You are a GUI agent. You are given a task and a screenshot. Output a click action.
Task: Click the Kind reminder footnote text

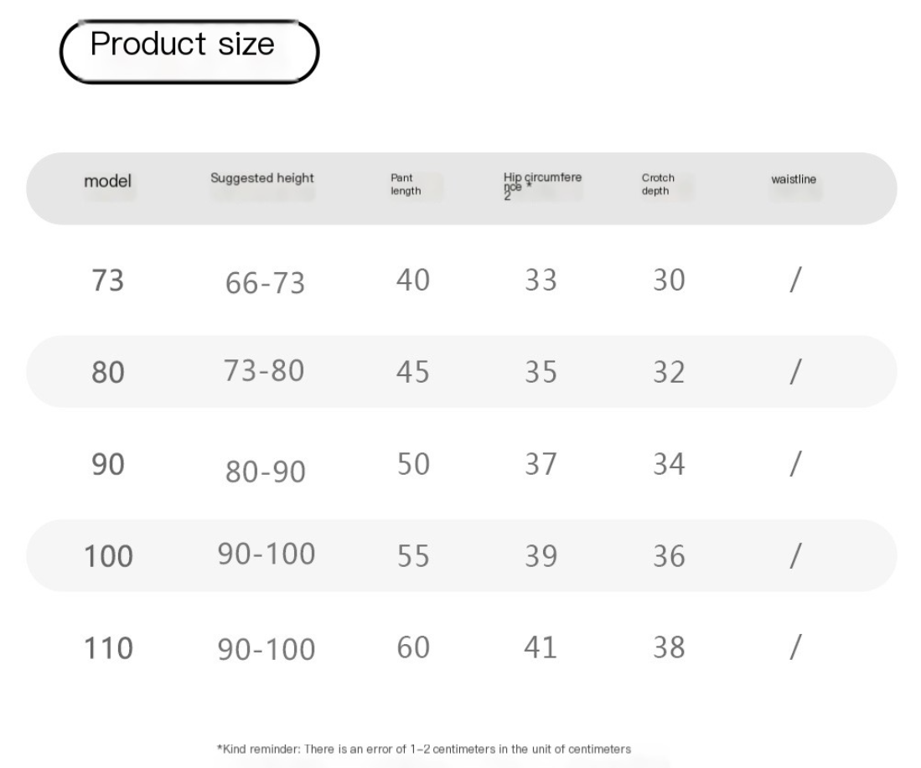424,750
